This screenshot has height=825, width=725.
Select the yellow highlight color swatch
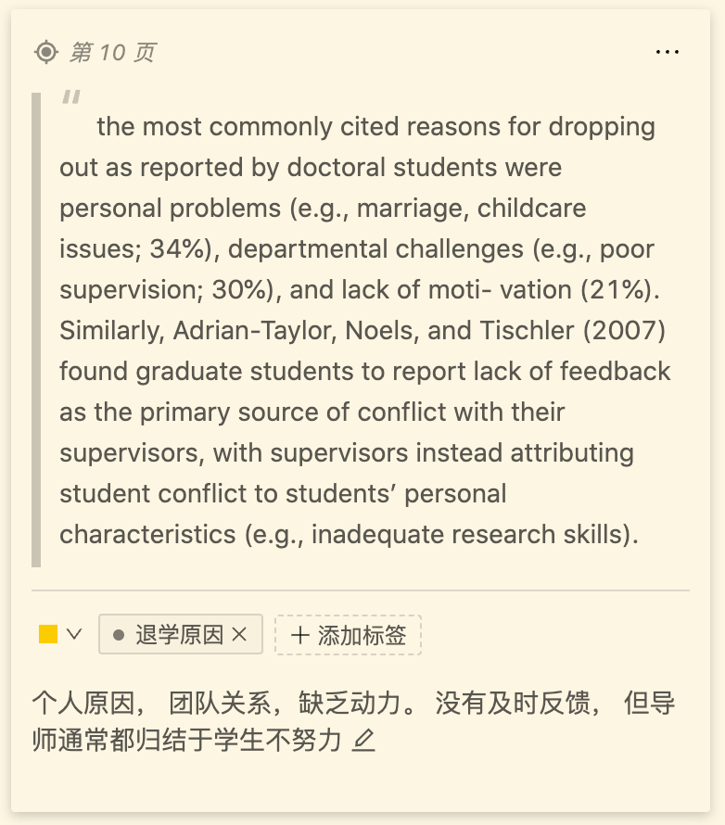click(x=48, y=634)
